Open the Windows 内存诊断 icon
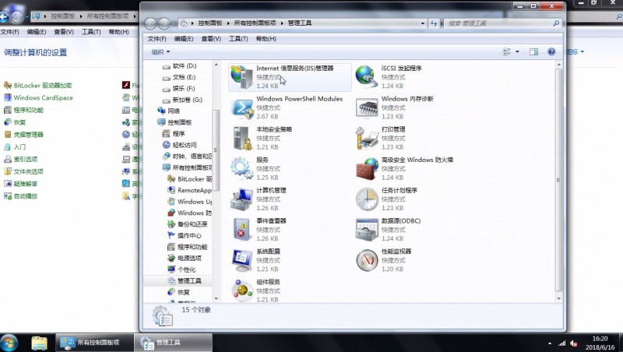Screen dimensions: 623x352 (366, 107)
